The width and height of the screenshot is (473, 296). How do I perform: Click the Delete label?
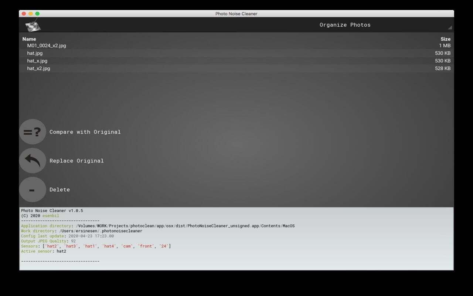tap(59, 189)
